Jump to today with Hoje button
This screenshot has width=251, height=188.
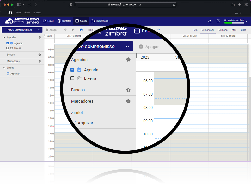(x=91, y=30)
